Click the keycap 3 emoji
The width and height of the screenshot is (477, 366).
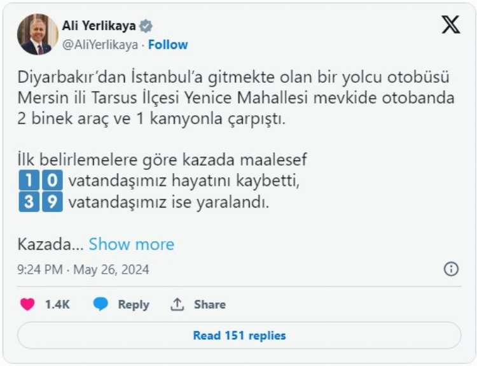coord(27,204)
